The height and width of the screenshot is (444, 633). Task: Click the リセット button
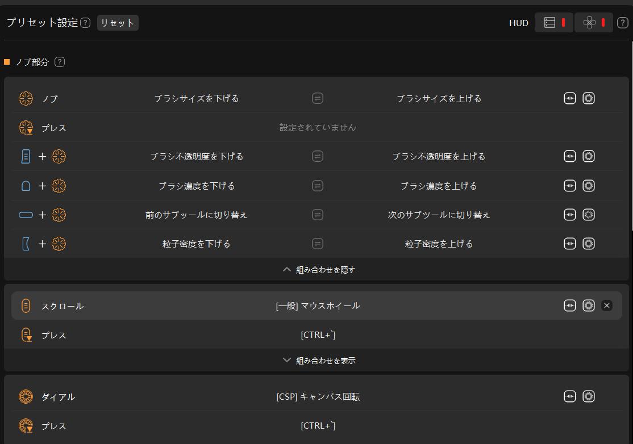118,23
